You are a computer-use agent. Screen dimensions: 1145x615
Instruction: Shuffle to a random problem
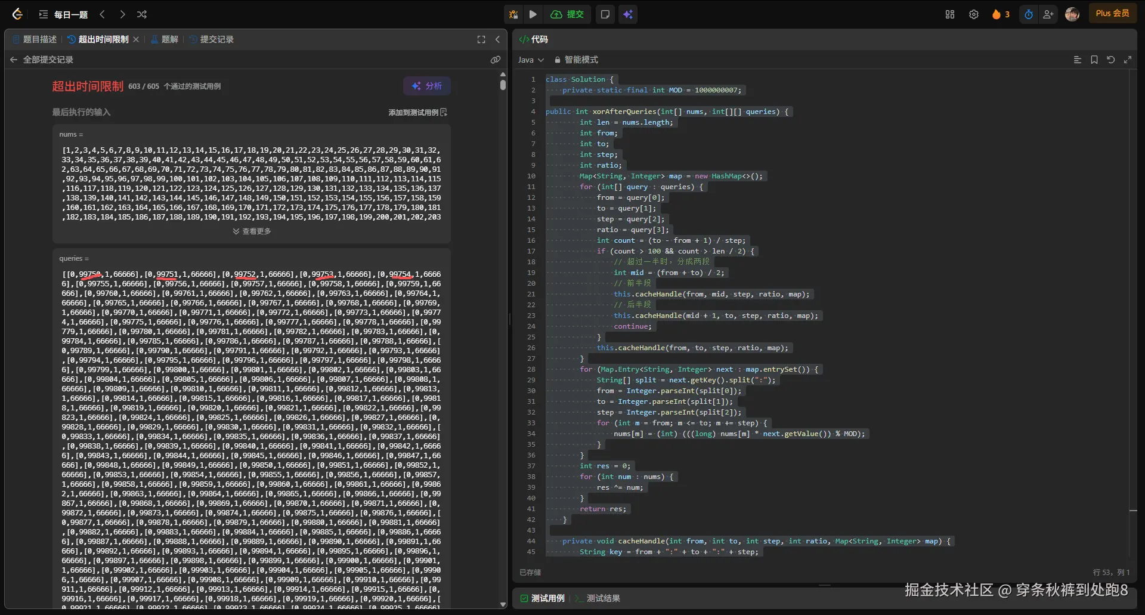142,14
